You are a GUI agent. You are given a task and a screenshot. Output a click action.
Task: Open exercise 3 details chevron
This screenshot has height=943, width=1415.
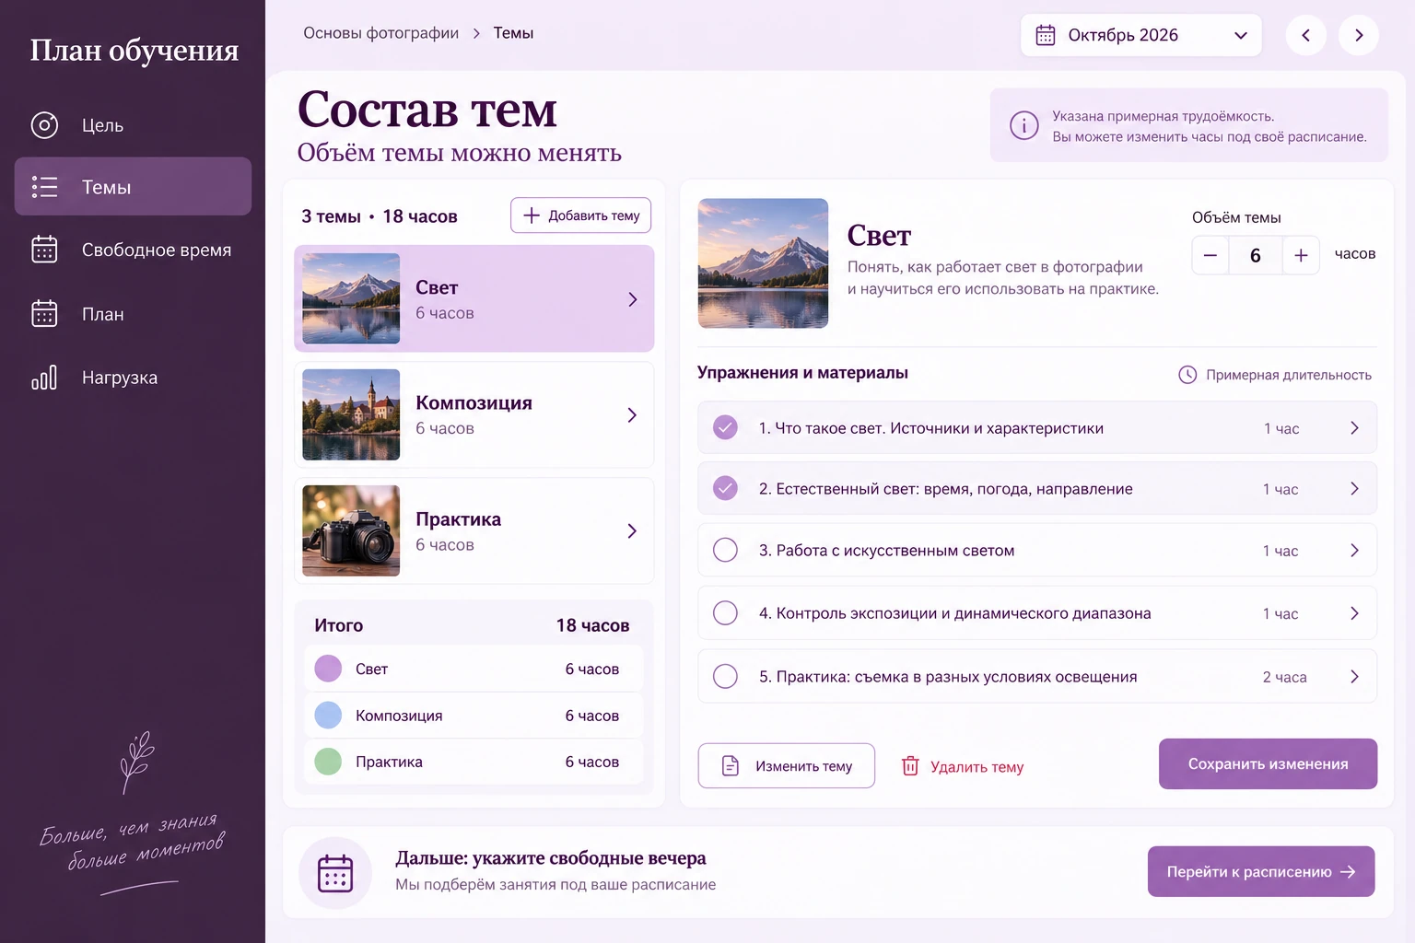pos(1354,550)
